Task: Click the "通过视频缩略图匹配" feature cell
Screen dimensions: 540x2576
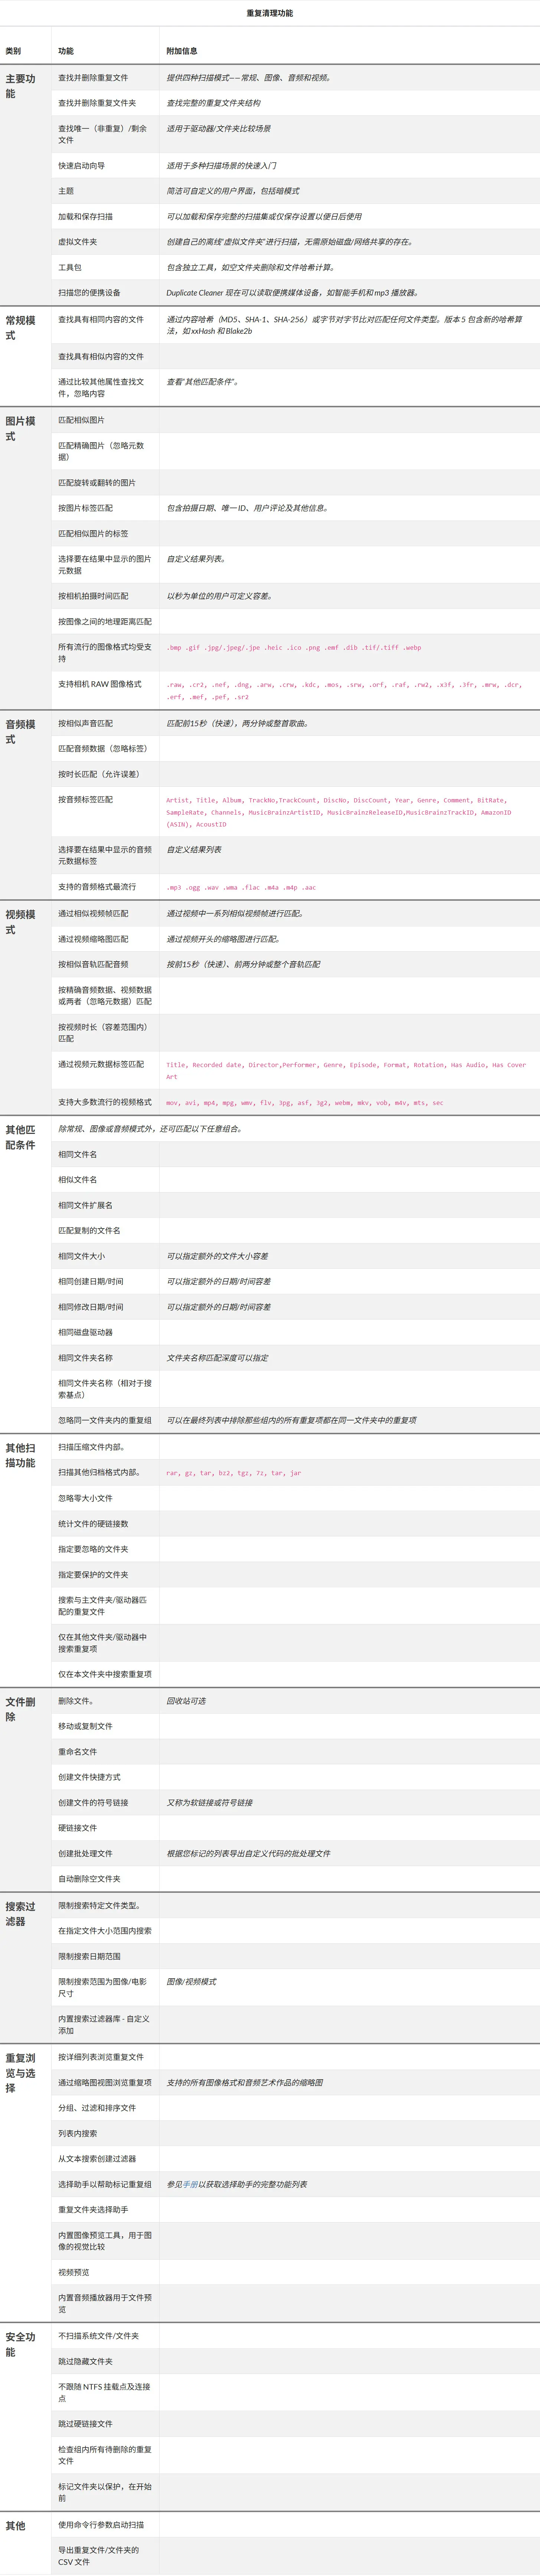Action: click(x=105, y=939)
